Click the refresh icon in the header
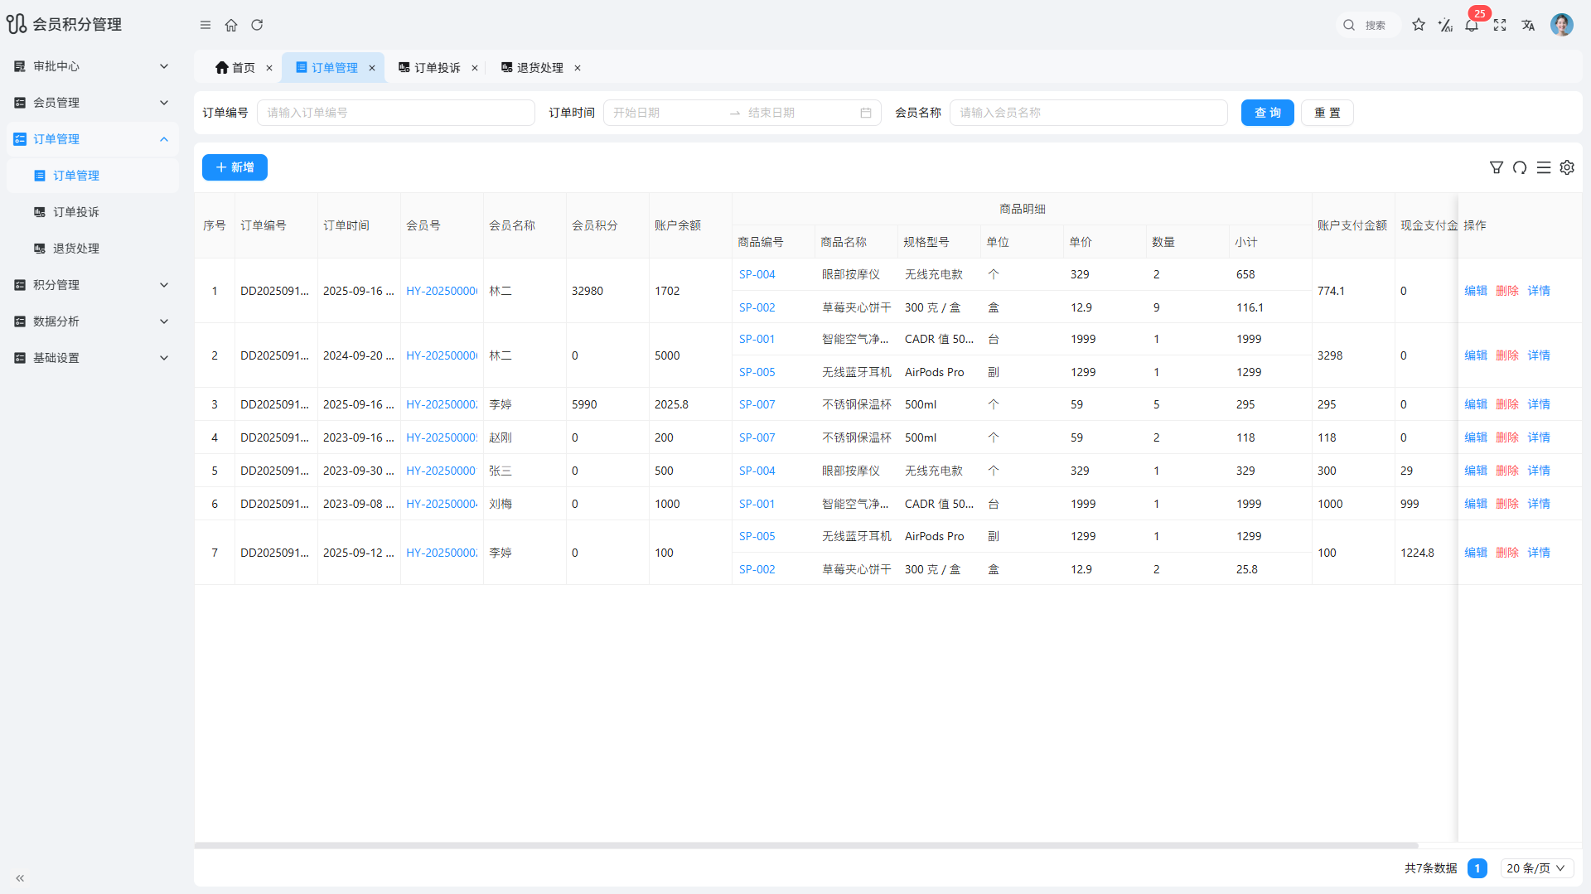Screen dimensions: 1591x894 coord(257,25)
